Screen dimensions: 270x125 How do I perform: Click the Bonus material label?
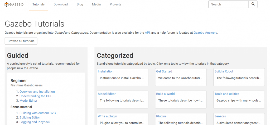click(x=21, y=107)
